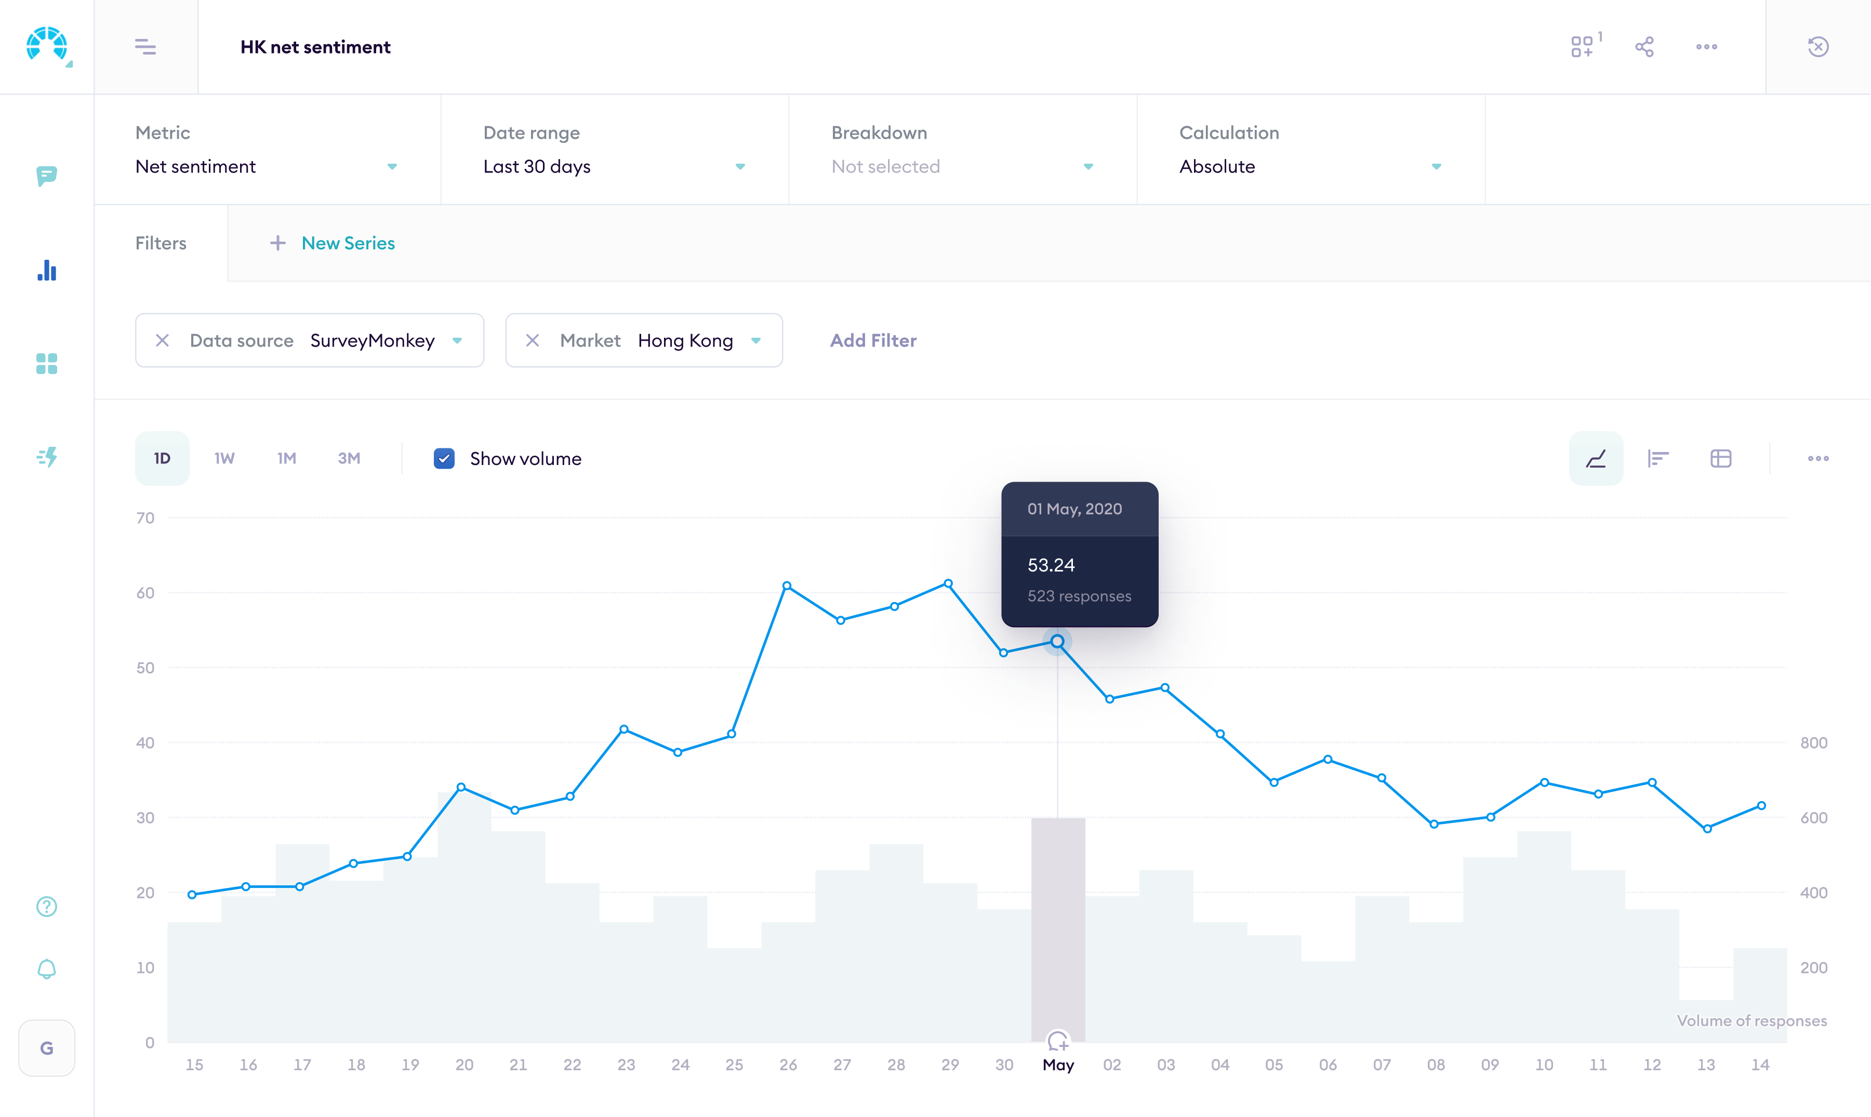This screenshot has width=1871, height=1117.
Task: Uncheck the Show volume checkbox
Action: click(x=444, y=458)
